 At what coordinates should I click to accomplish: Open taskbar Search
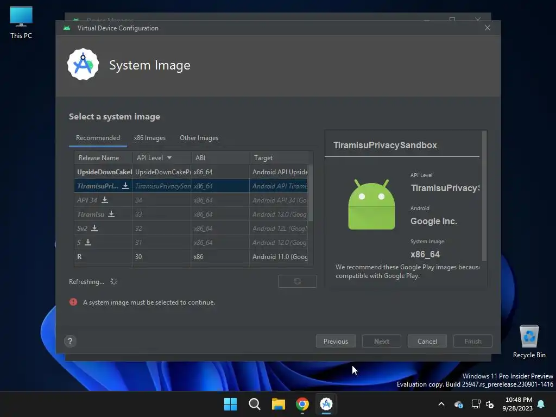point(254,404)
